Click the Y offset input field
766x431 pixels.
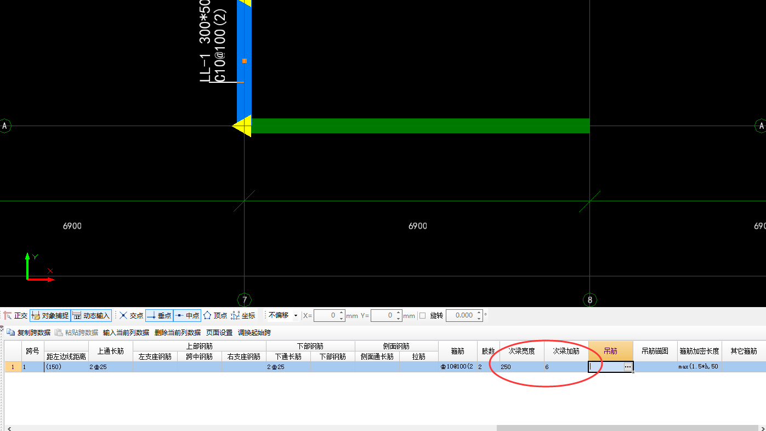383,315
